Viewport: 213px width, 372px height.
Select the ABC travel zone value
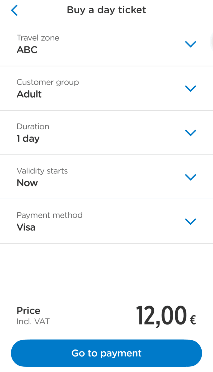(x=27, y=50)
